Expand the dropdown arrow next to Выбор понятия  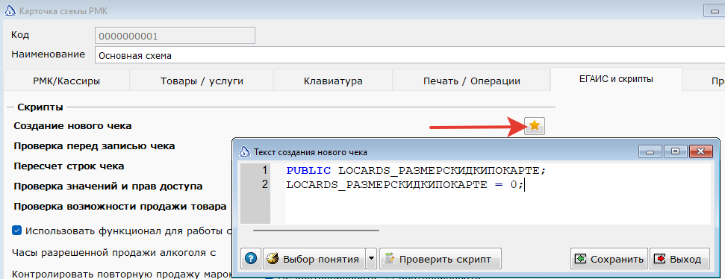tap(371, 259)
